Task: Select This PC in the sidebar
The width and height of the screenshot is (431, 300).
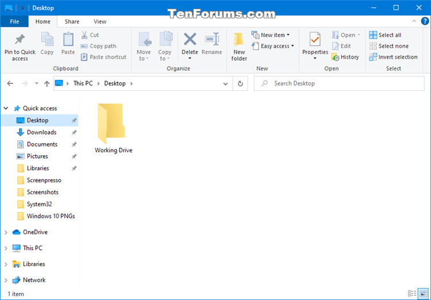Action: click(x=28, y=248)
